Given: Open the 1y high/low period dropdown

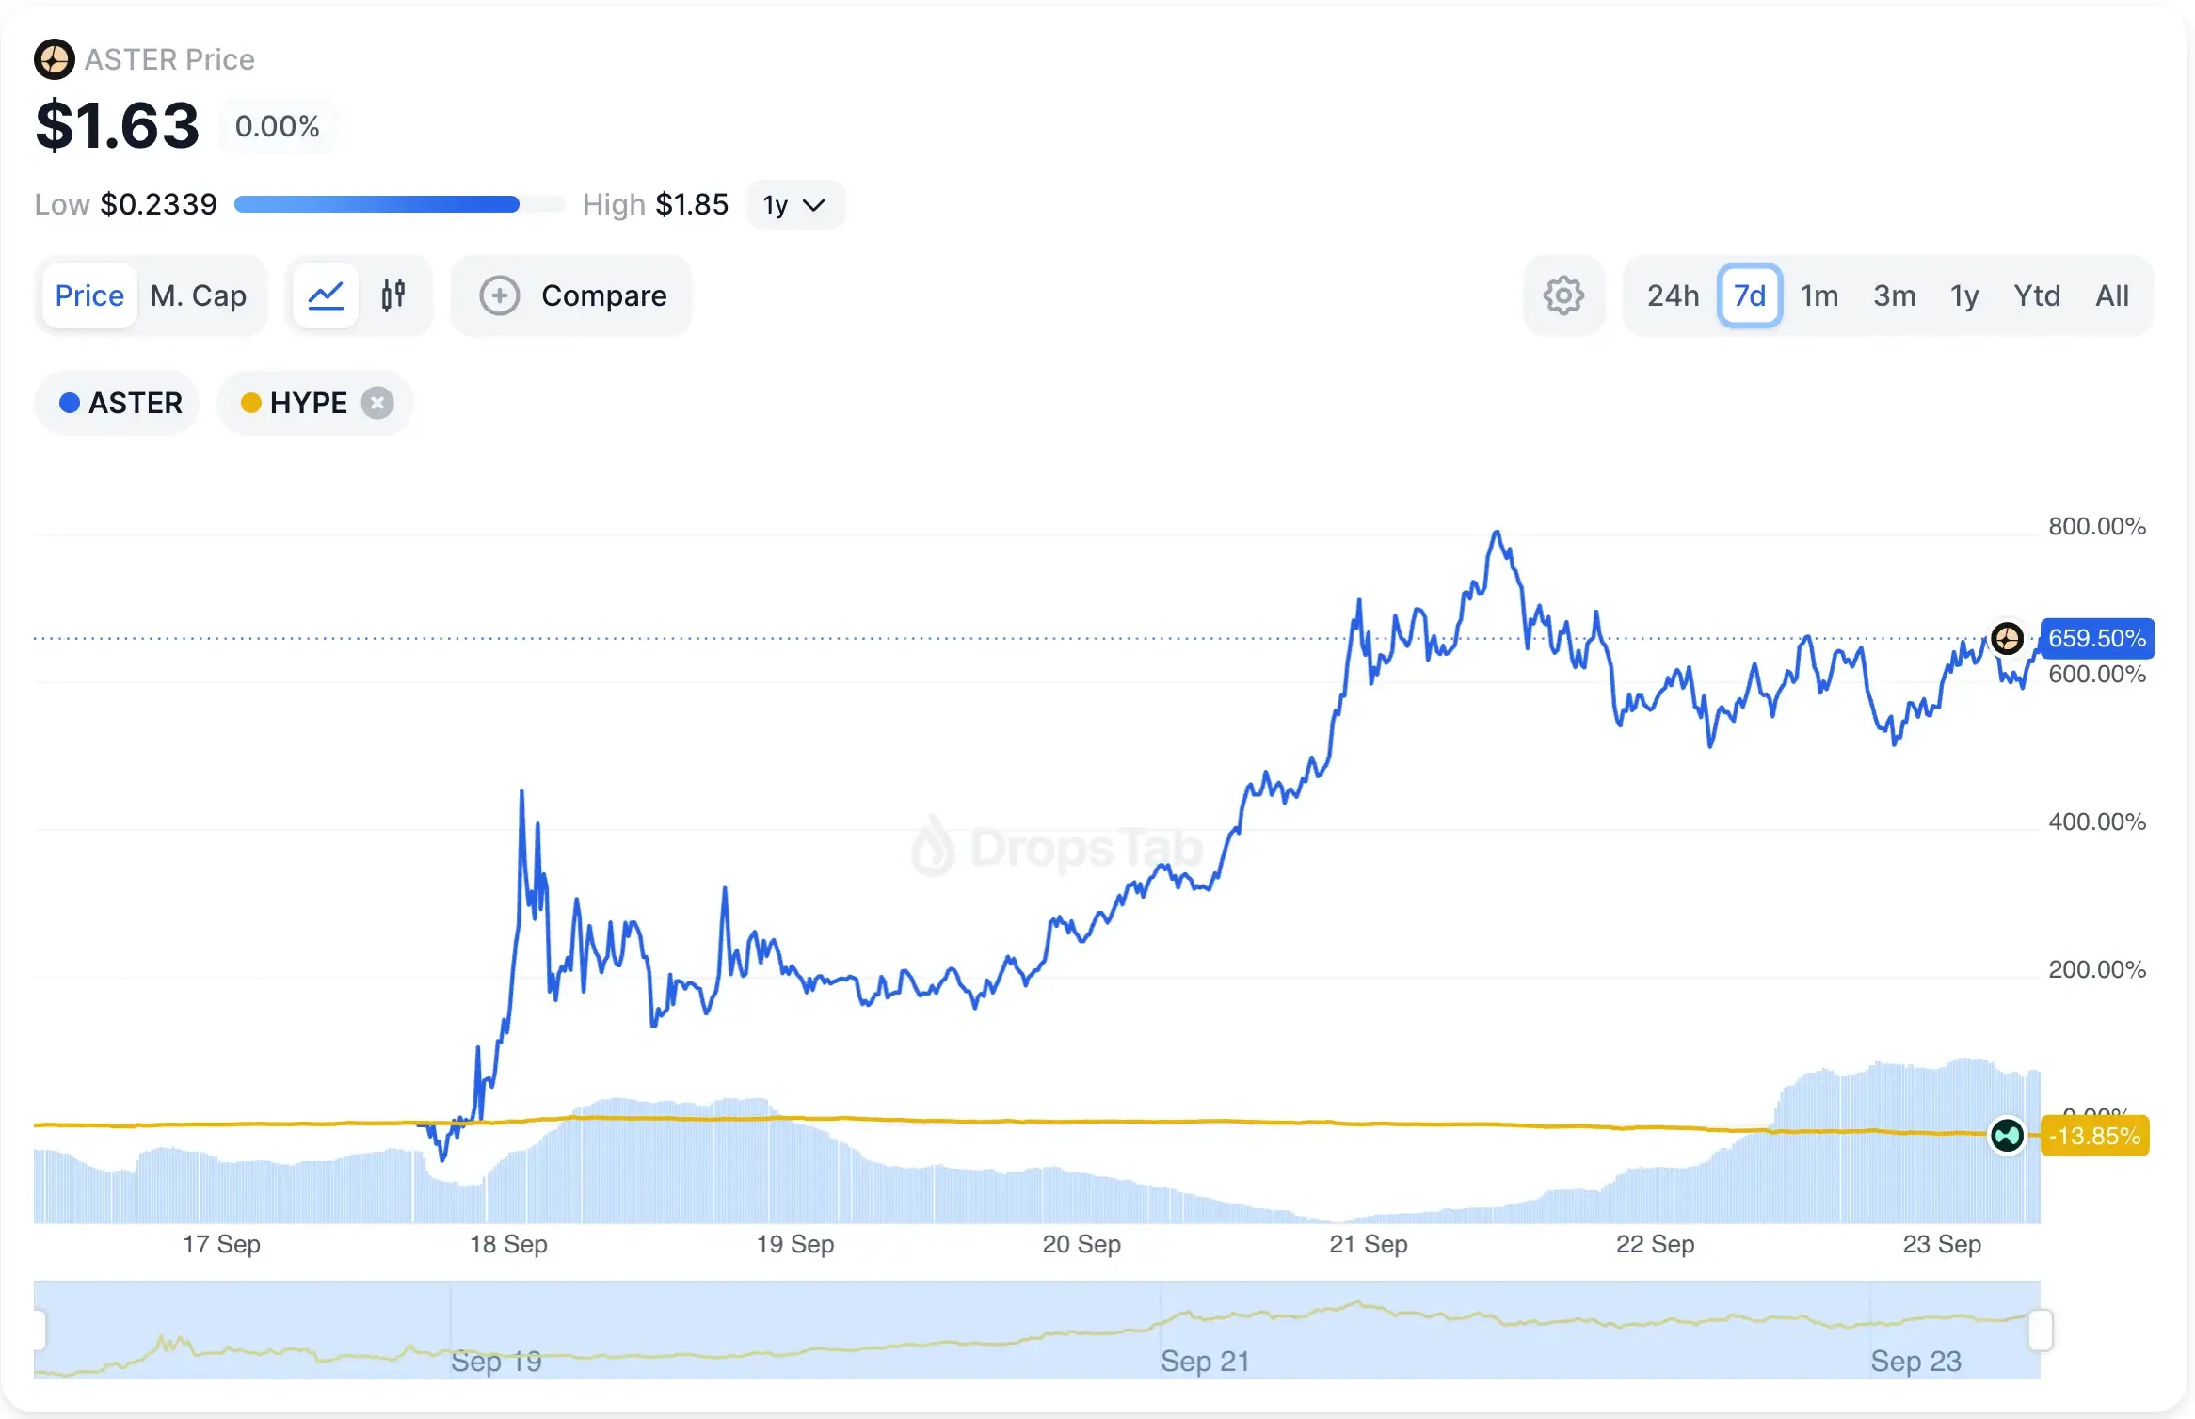Looking at the screenshot, I should point(795,204).
